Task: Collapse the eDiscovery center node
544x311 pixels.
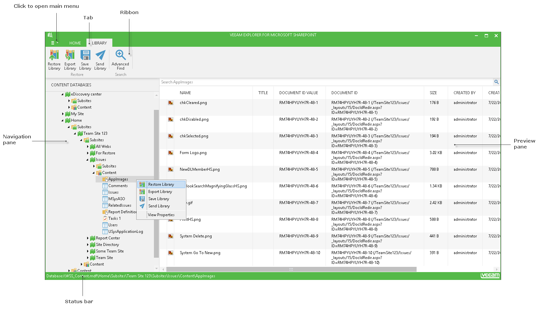Action: click(63, 94)
